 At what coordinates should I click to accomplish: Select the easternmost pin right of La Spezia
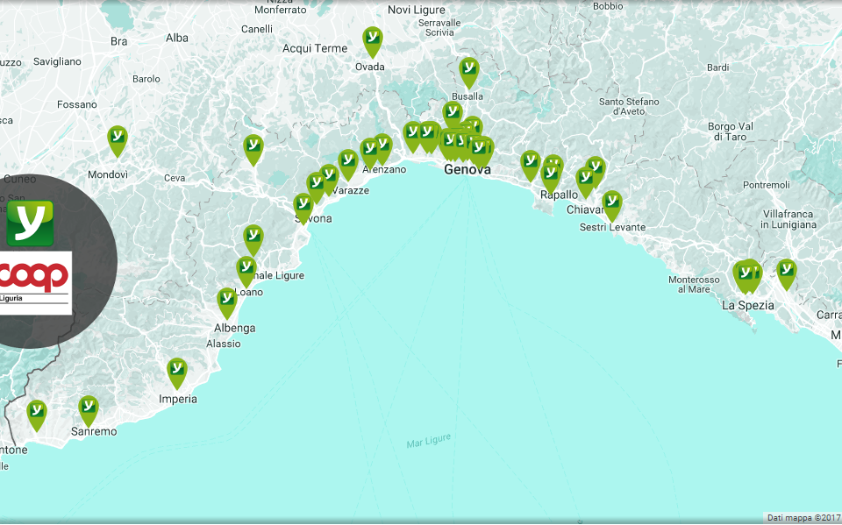click(x=786, y=272)
